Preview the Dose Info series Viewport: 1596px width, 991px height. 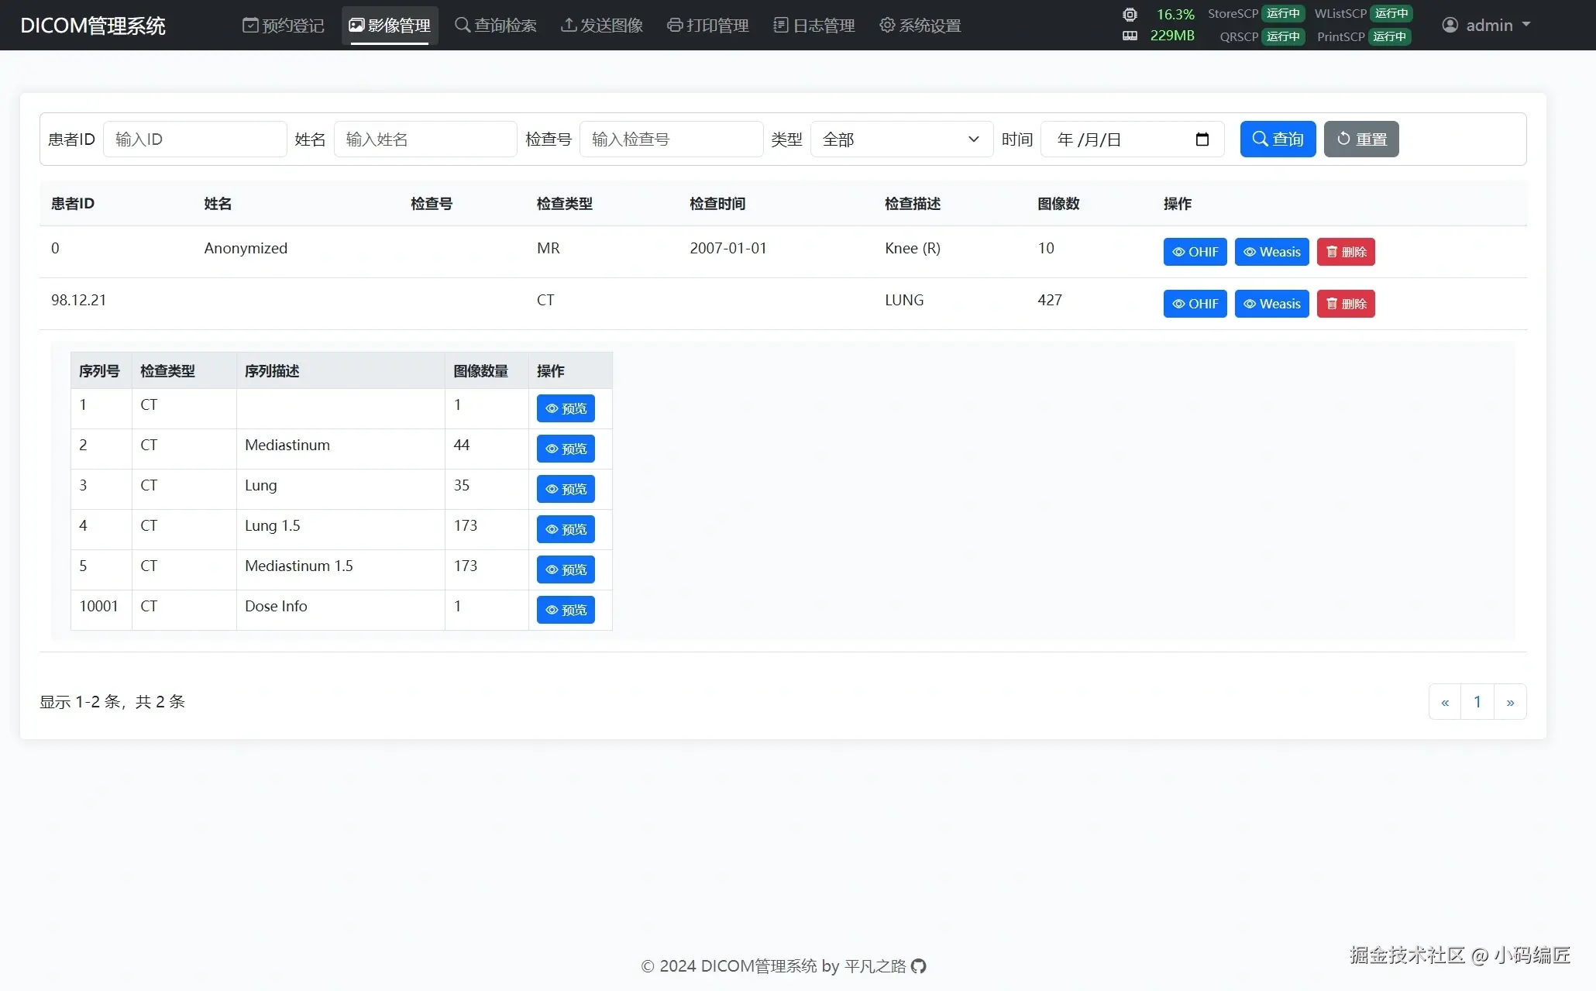click(566, 610)
